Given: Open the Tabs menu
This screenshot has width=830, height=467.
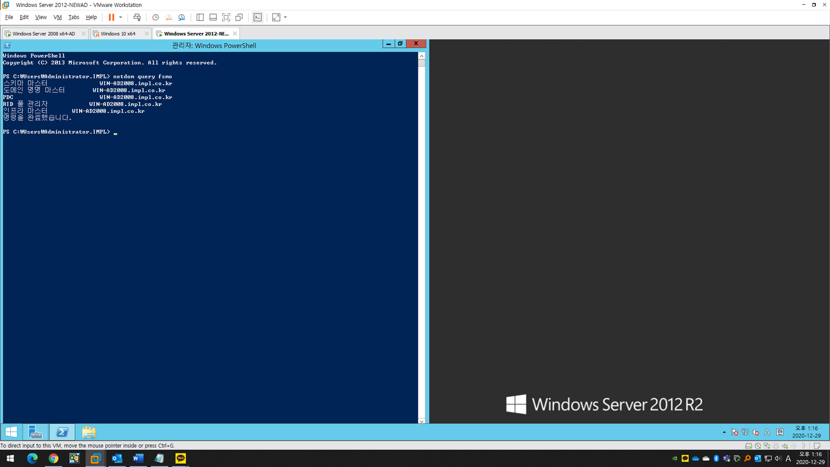Looking at the screenshot, I should (x=73, y=17).
